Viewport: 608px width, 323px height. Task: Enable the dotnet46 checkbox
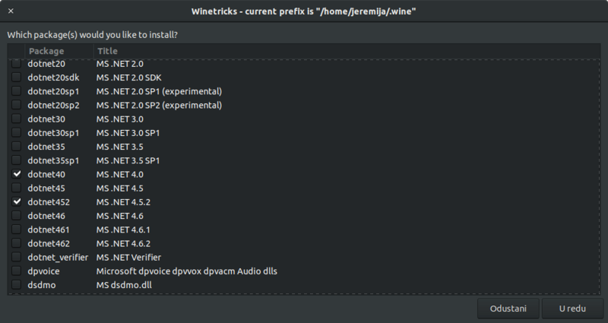pyautogui.click(x=16, y=216)
